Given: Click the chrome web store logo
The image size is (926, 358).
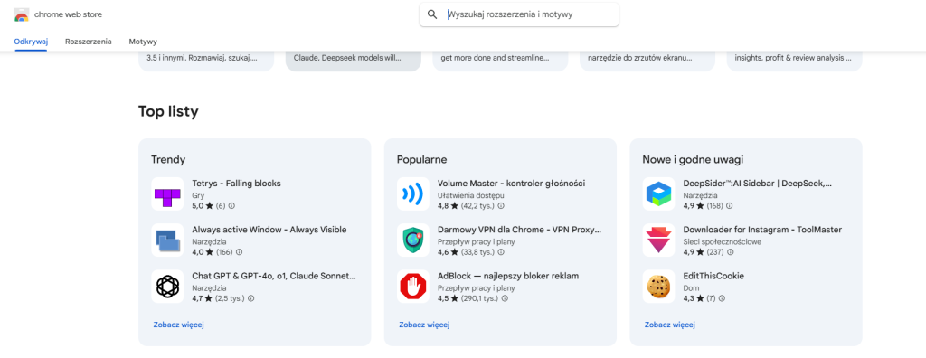Looking at the screenshot, I should 22,14.
